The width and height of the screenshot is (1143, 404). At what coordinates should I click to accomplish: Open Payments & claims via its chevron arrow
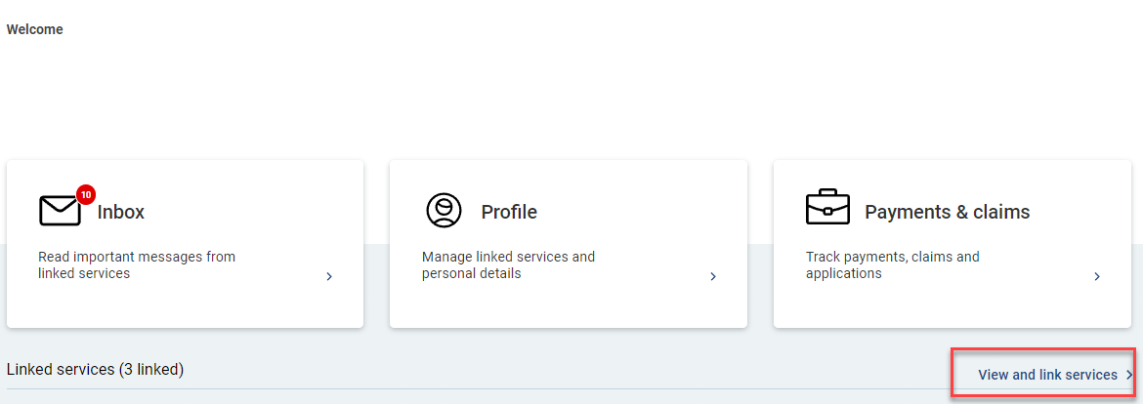click(x=1097, y=276)
